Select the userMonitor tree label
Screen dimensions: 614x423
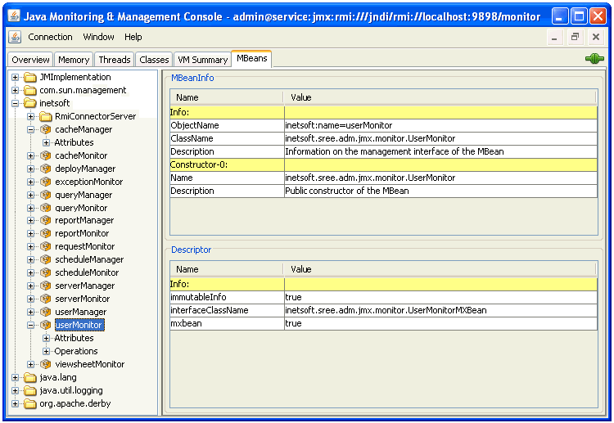pos(79,325)
